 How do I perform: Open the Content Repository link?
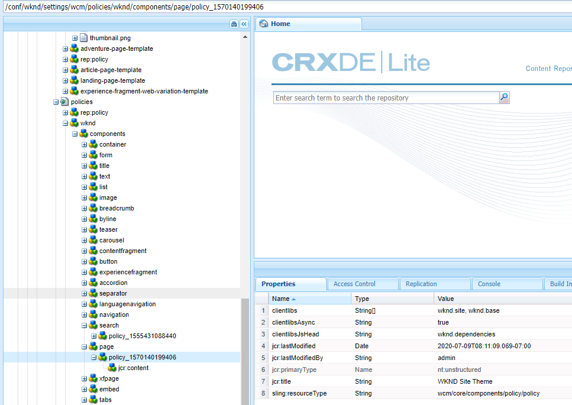[x=549, y=69]
